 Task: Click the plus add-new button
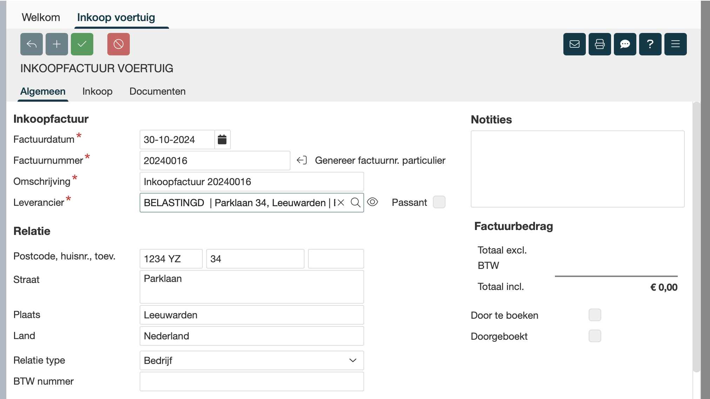coord(57,44)
